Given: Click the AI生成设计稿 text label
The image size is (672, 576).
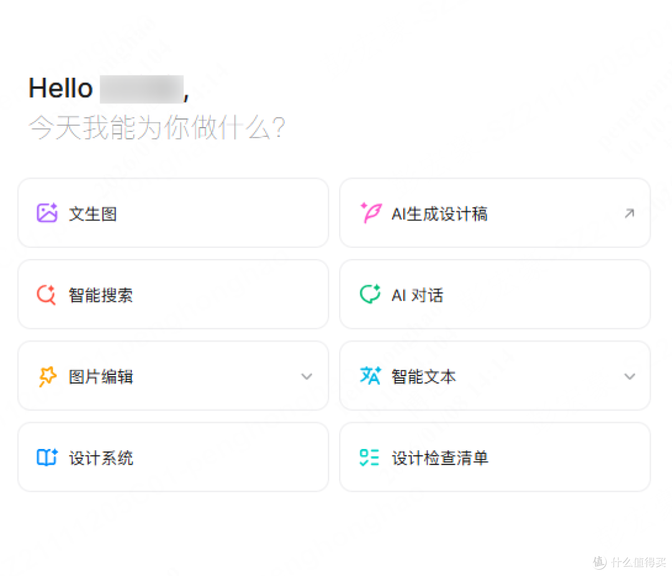Looking at the screenshot, I should click(x=440, y=214).
